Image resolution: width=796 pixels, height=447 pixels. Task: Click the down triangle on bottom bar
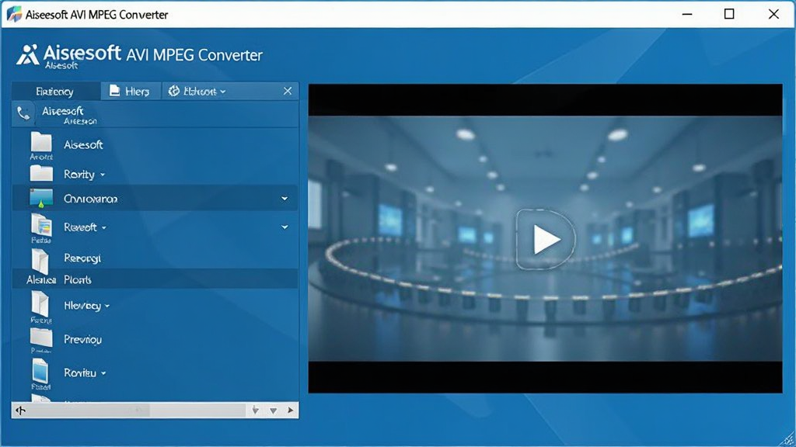(x=273, y=411)
